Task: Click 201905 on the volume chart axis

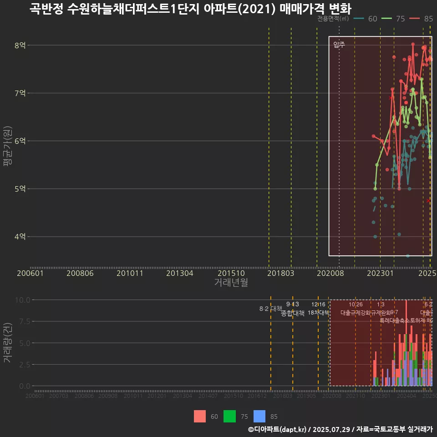Action: click(306, 396)
